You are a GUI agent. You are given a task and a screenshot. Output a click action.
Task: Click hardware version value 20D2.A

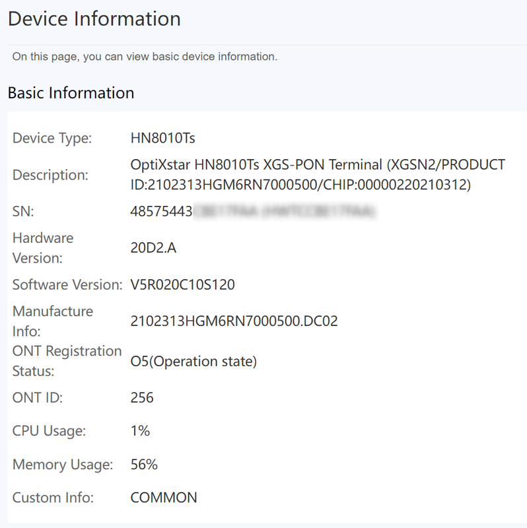[x=153, y=248]
